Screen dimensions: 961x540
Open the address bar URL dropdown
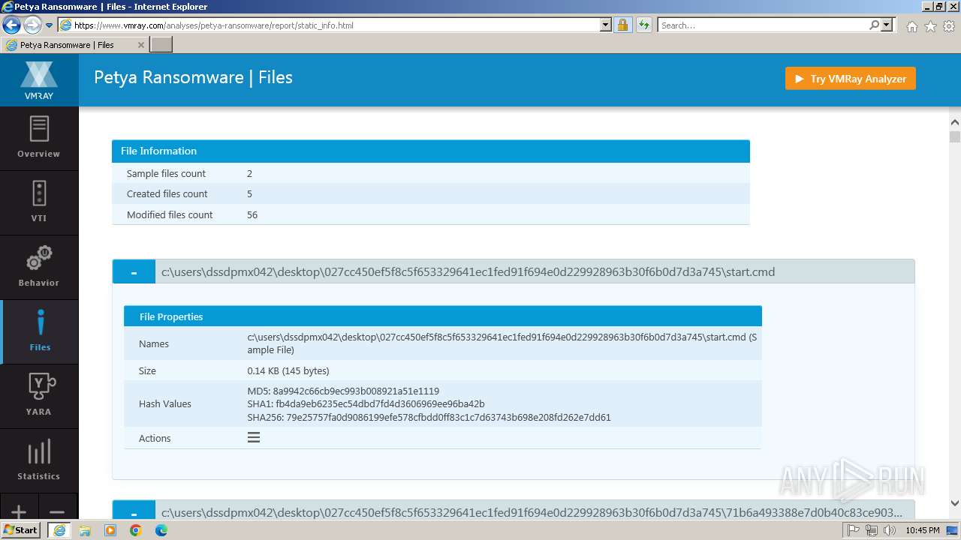click(x=606, y=25)
